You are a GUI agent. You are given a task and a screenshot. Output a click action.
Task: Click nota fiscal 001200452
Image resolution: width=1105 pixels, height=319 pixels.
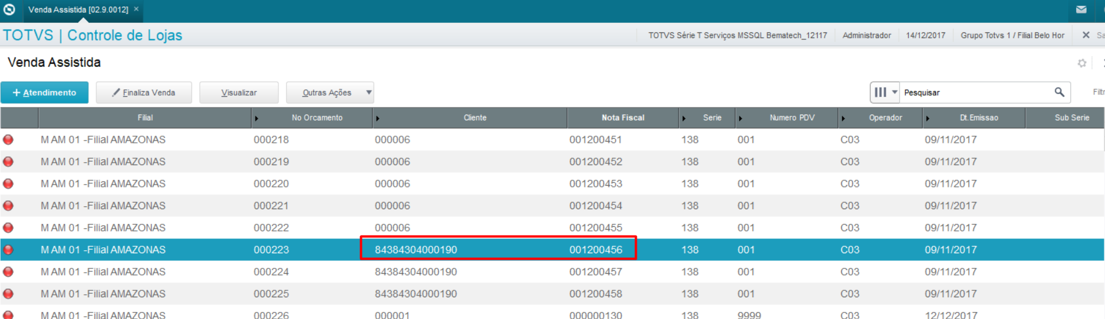pos(596,162)
